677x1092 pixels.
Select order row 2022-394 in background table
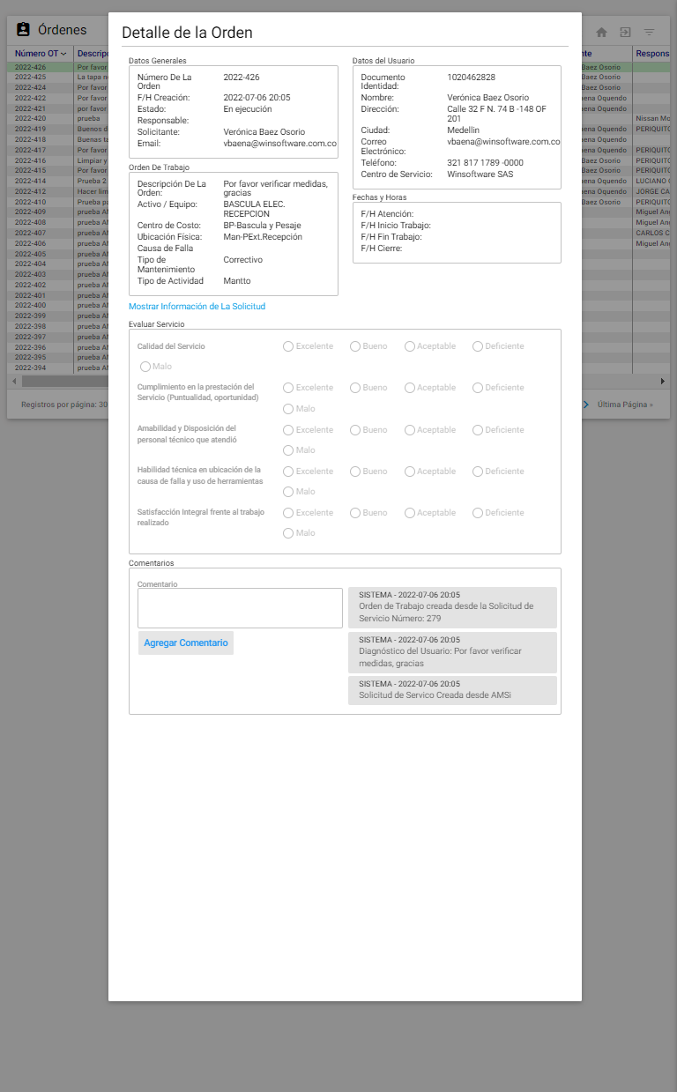pos(57,368)
